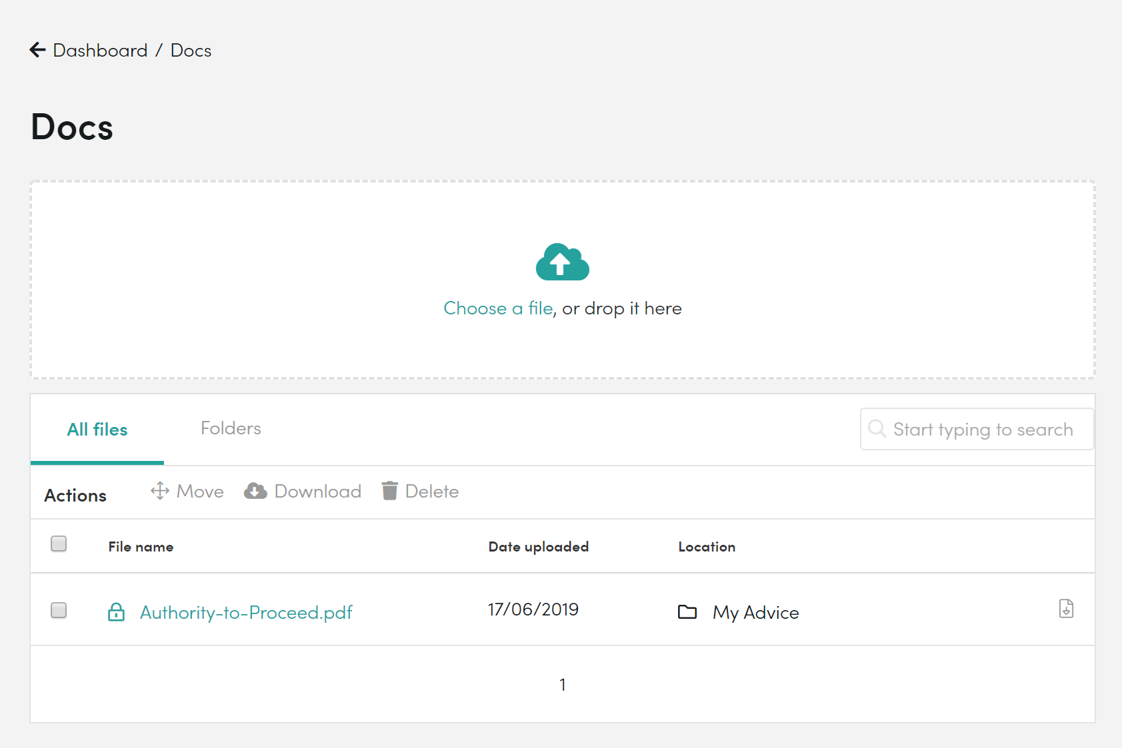Image resolution: width=1122 pixels, height=748 pixels.
Task: Open the 'Choose a file' link
Action: (x=498, y=308)
